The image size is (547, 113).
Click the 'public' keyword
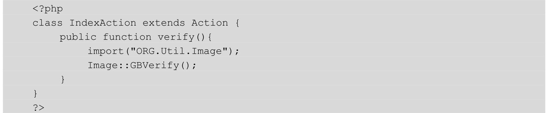78,37
